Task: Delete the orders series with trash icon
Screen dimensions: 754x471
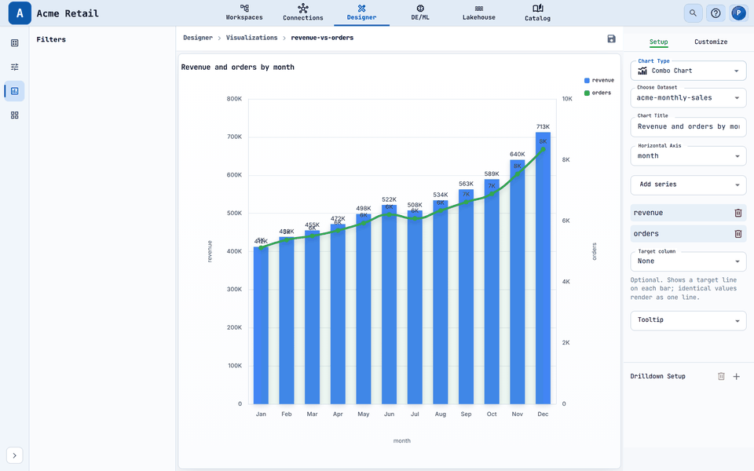Action: click(738, 234)
